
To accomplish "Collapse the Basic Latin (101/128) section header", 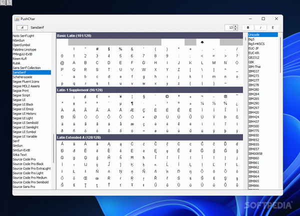I will 149,35.
